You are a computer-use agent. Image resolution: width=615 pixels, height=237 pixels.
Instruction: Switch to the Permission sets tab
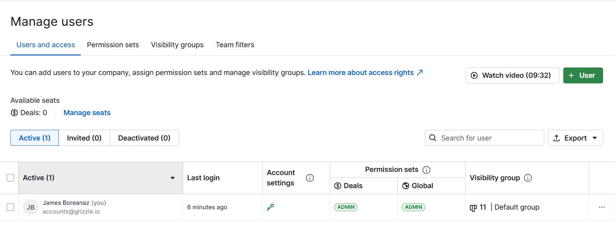[x=113, y=45]
